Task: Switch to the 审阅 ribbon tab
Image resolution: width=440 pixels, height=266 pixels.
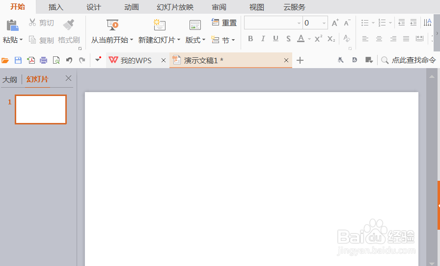Action: click(x=219, y=7)
